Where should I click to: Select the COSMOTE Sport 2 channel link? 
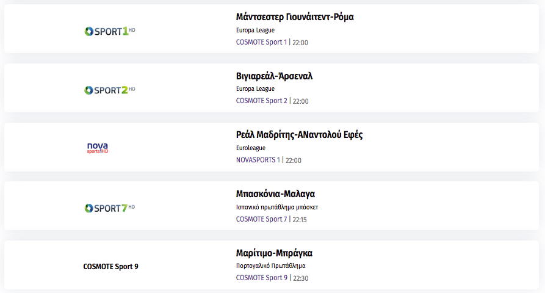pyautogui.click(x=262, y=101)
